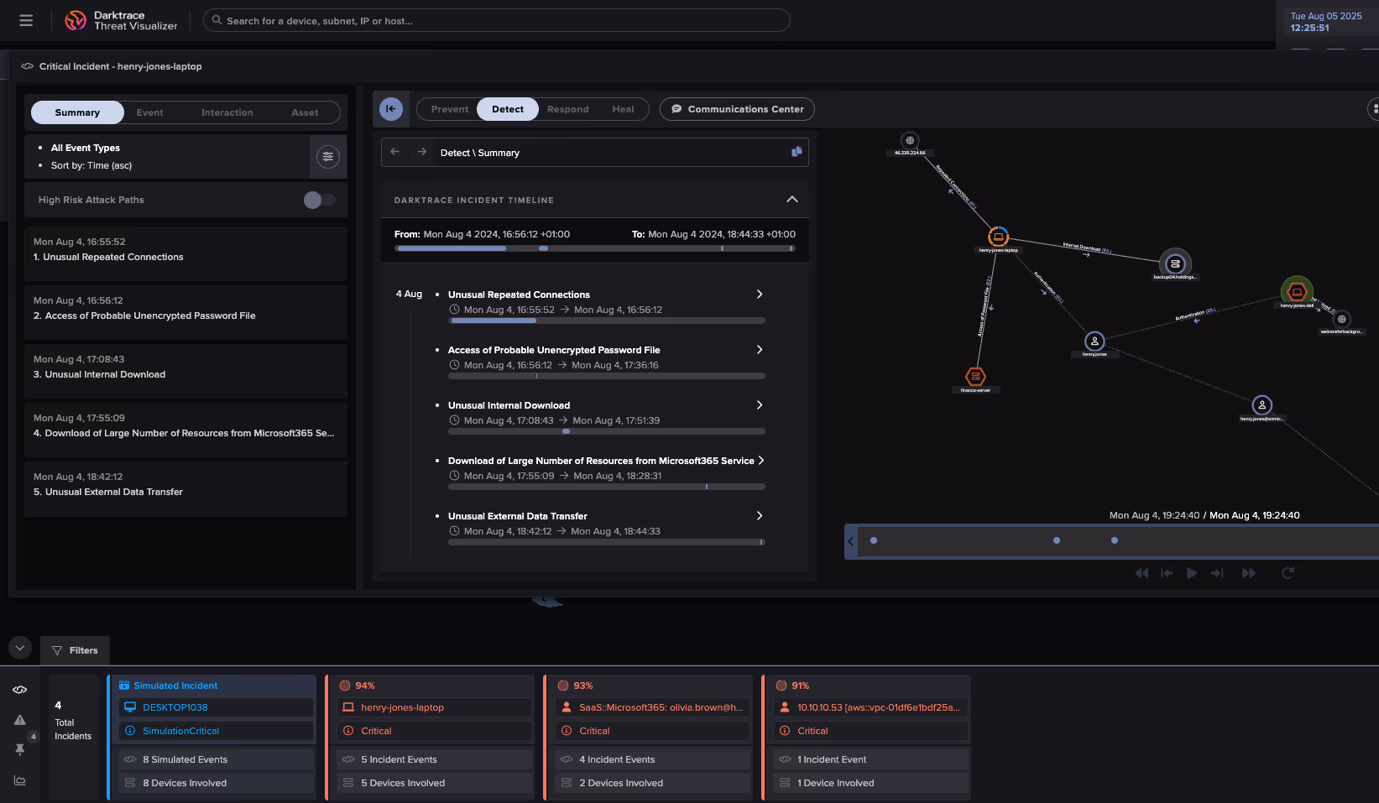The image size is (1379, 803).
Task: Go forward with breadcrumb right arrow
Action: (x=422, y=152)
